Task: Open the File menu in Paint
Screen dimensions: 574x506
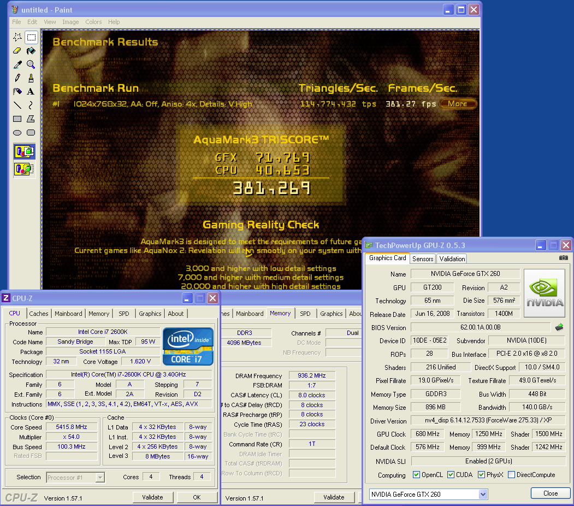Action: [16, 22]
